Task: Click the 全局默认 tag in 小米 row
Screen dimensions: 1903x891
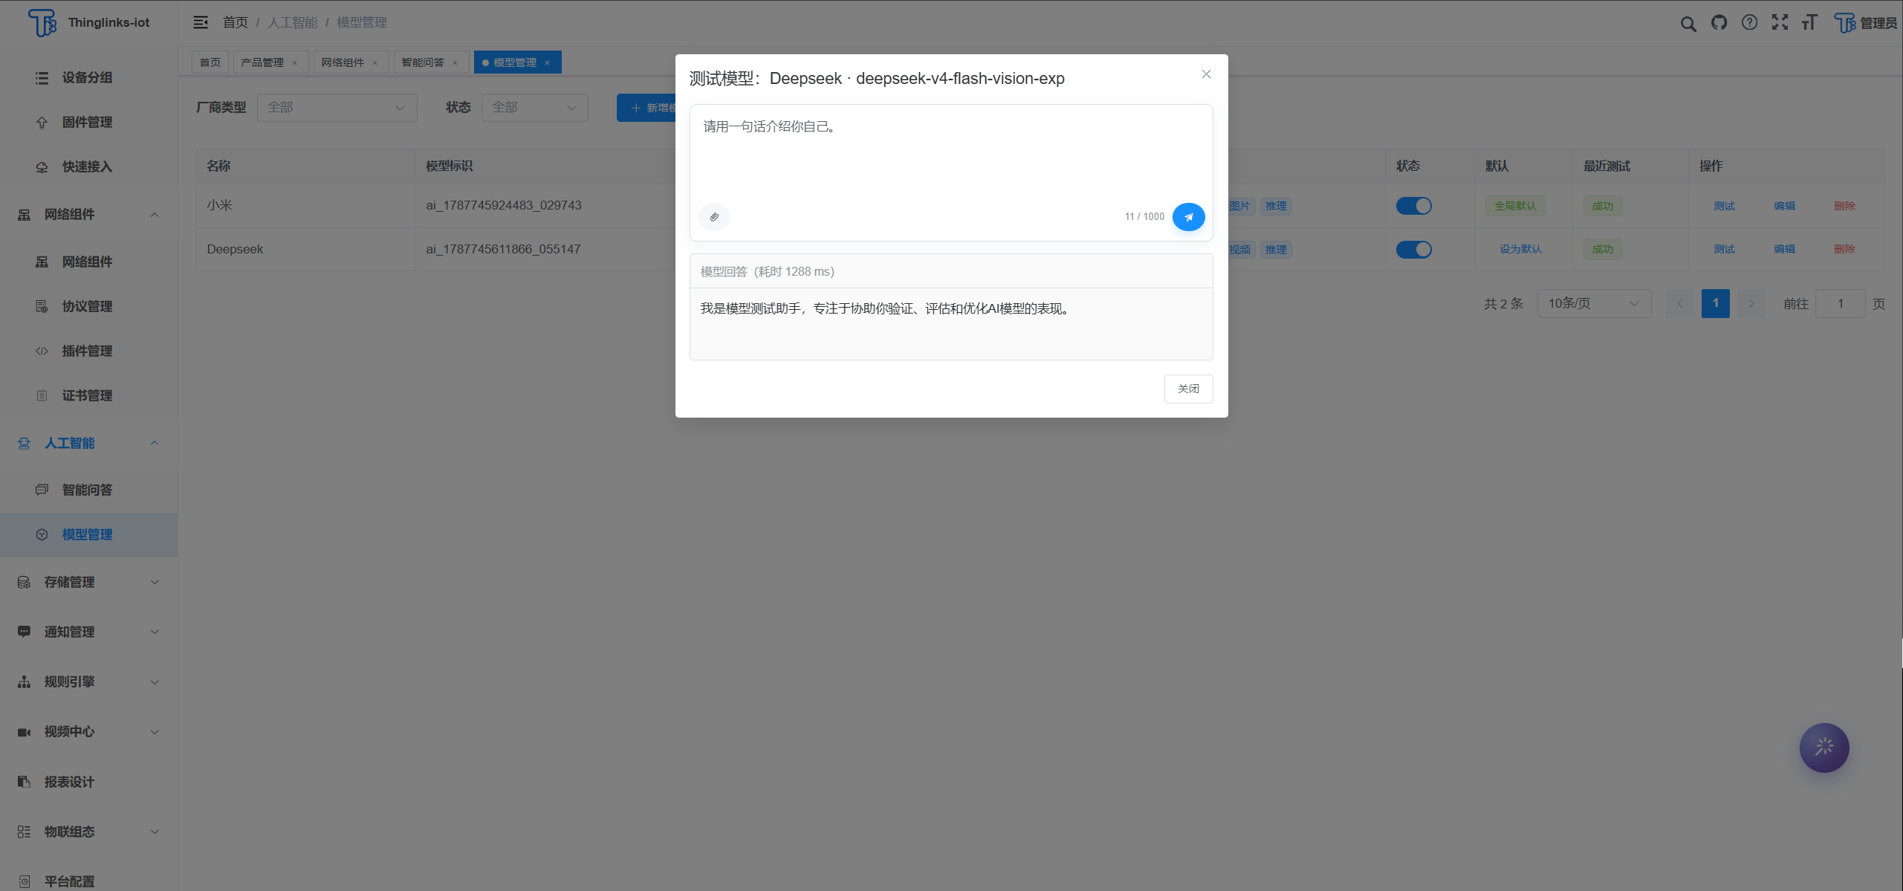Action: click(x=1515, y=206)
